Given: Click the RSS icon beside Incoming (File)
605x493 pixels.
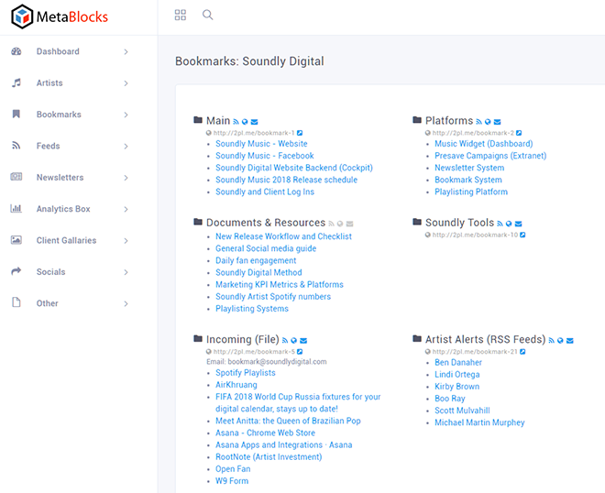Looking at the screenshot, I should pos(285,341).
